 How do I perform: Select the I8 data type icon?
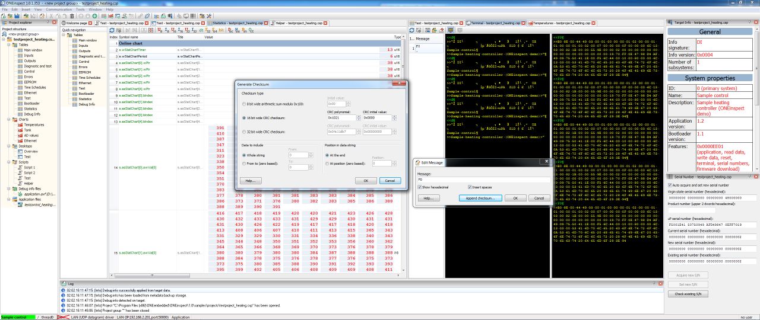pos(167,30)
